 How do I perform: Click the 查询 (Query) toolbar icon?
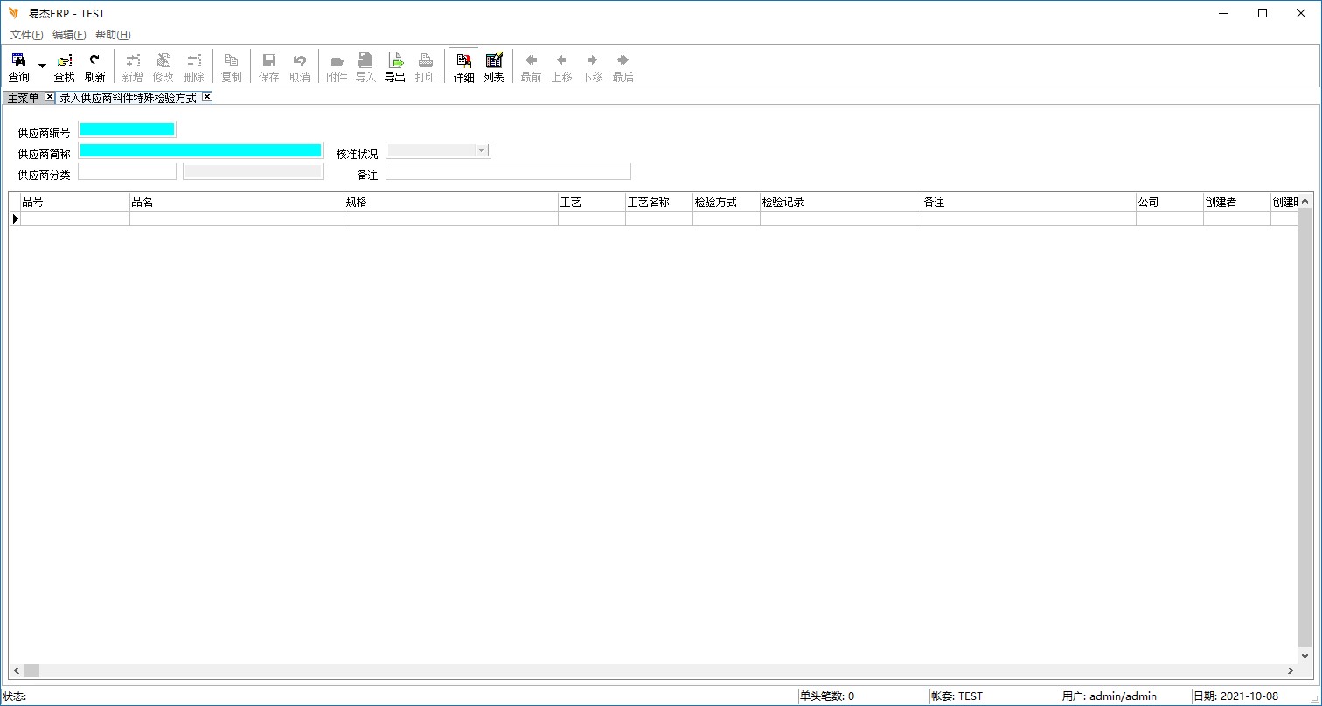pyautogui.click(x=18, y=66)
